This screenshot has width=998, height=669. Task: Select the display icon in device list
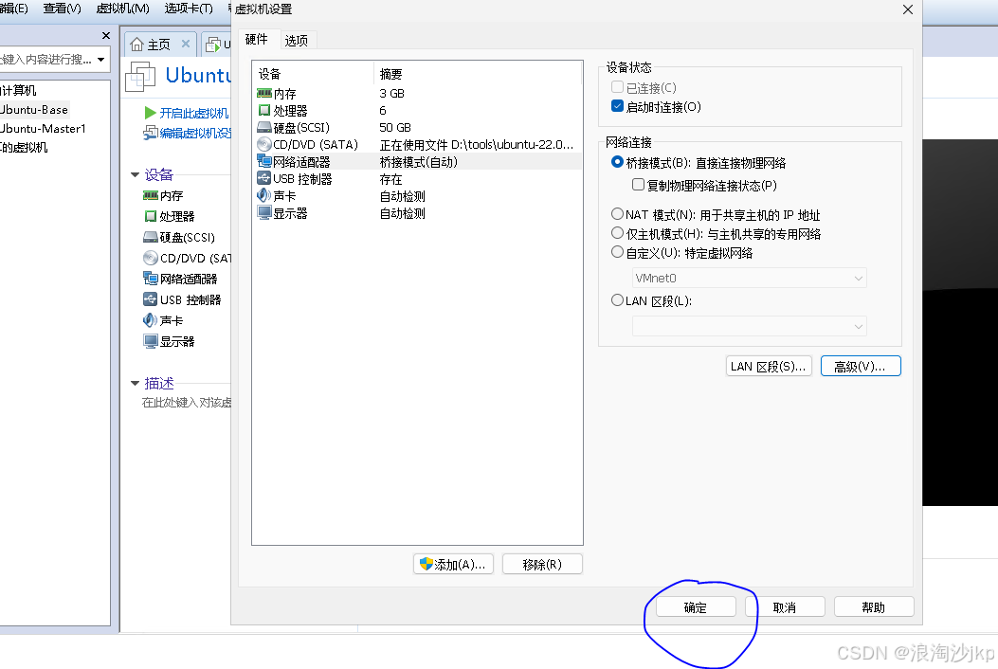264,212
